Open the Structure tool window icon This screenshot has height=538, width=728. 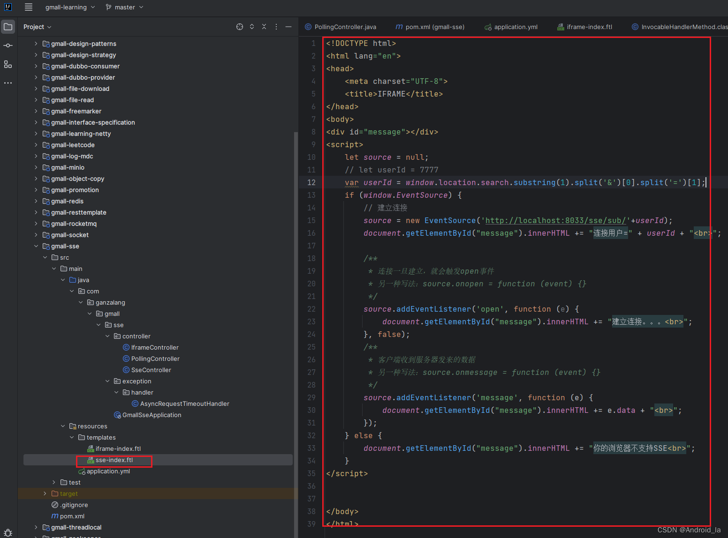8,64
